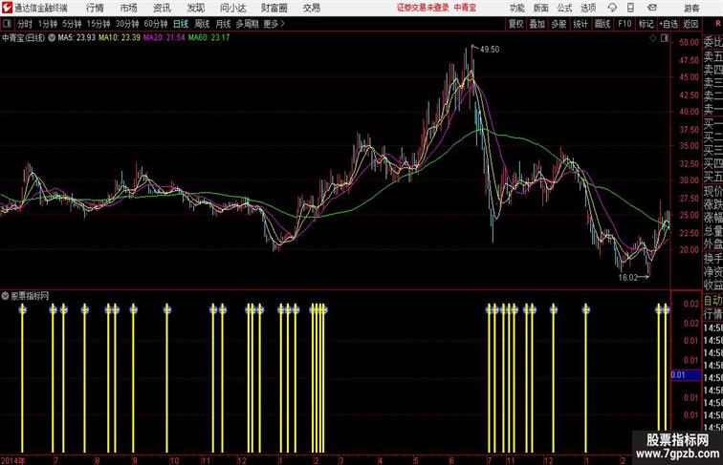Click +自选 to add to watchlist
The height and width of the screenshot is (465, 723).
[x=668, y=24]
